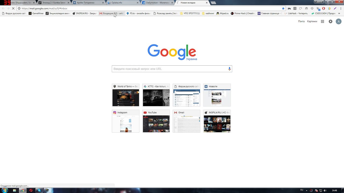Open the INGFILM.RU thumbnail tile
344x193 pixels.
[217, 121]
